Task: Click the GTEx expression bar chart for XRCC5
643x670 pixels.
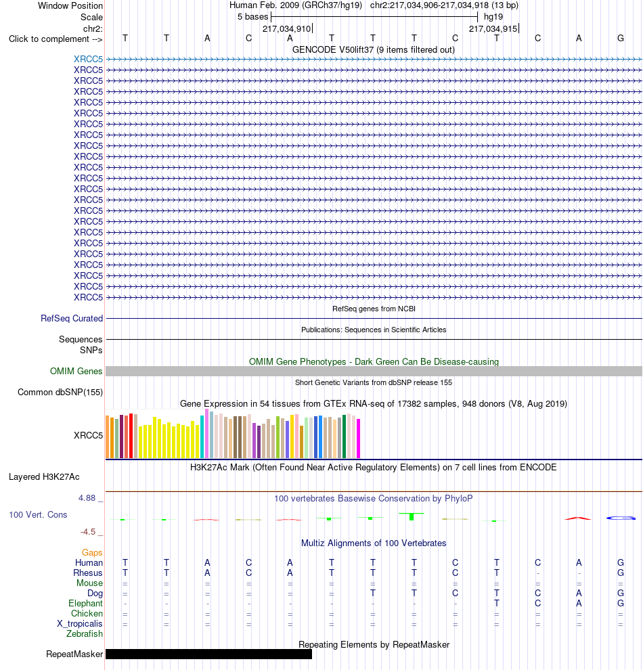Action: pyautogui.click(x=233, y=434)
